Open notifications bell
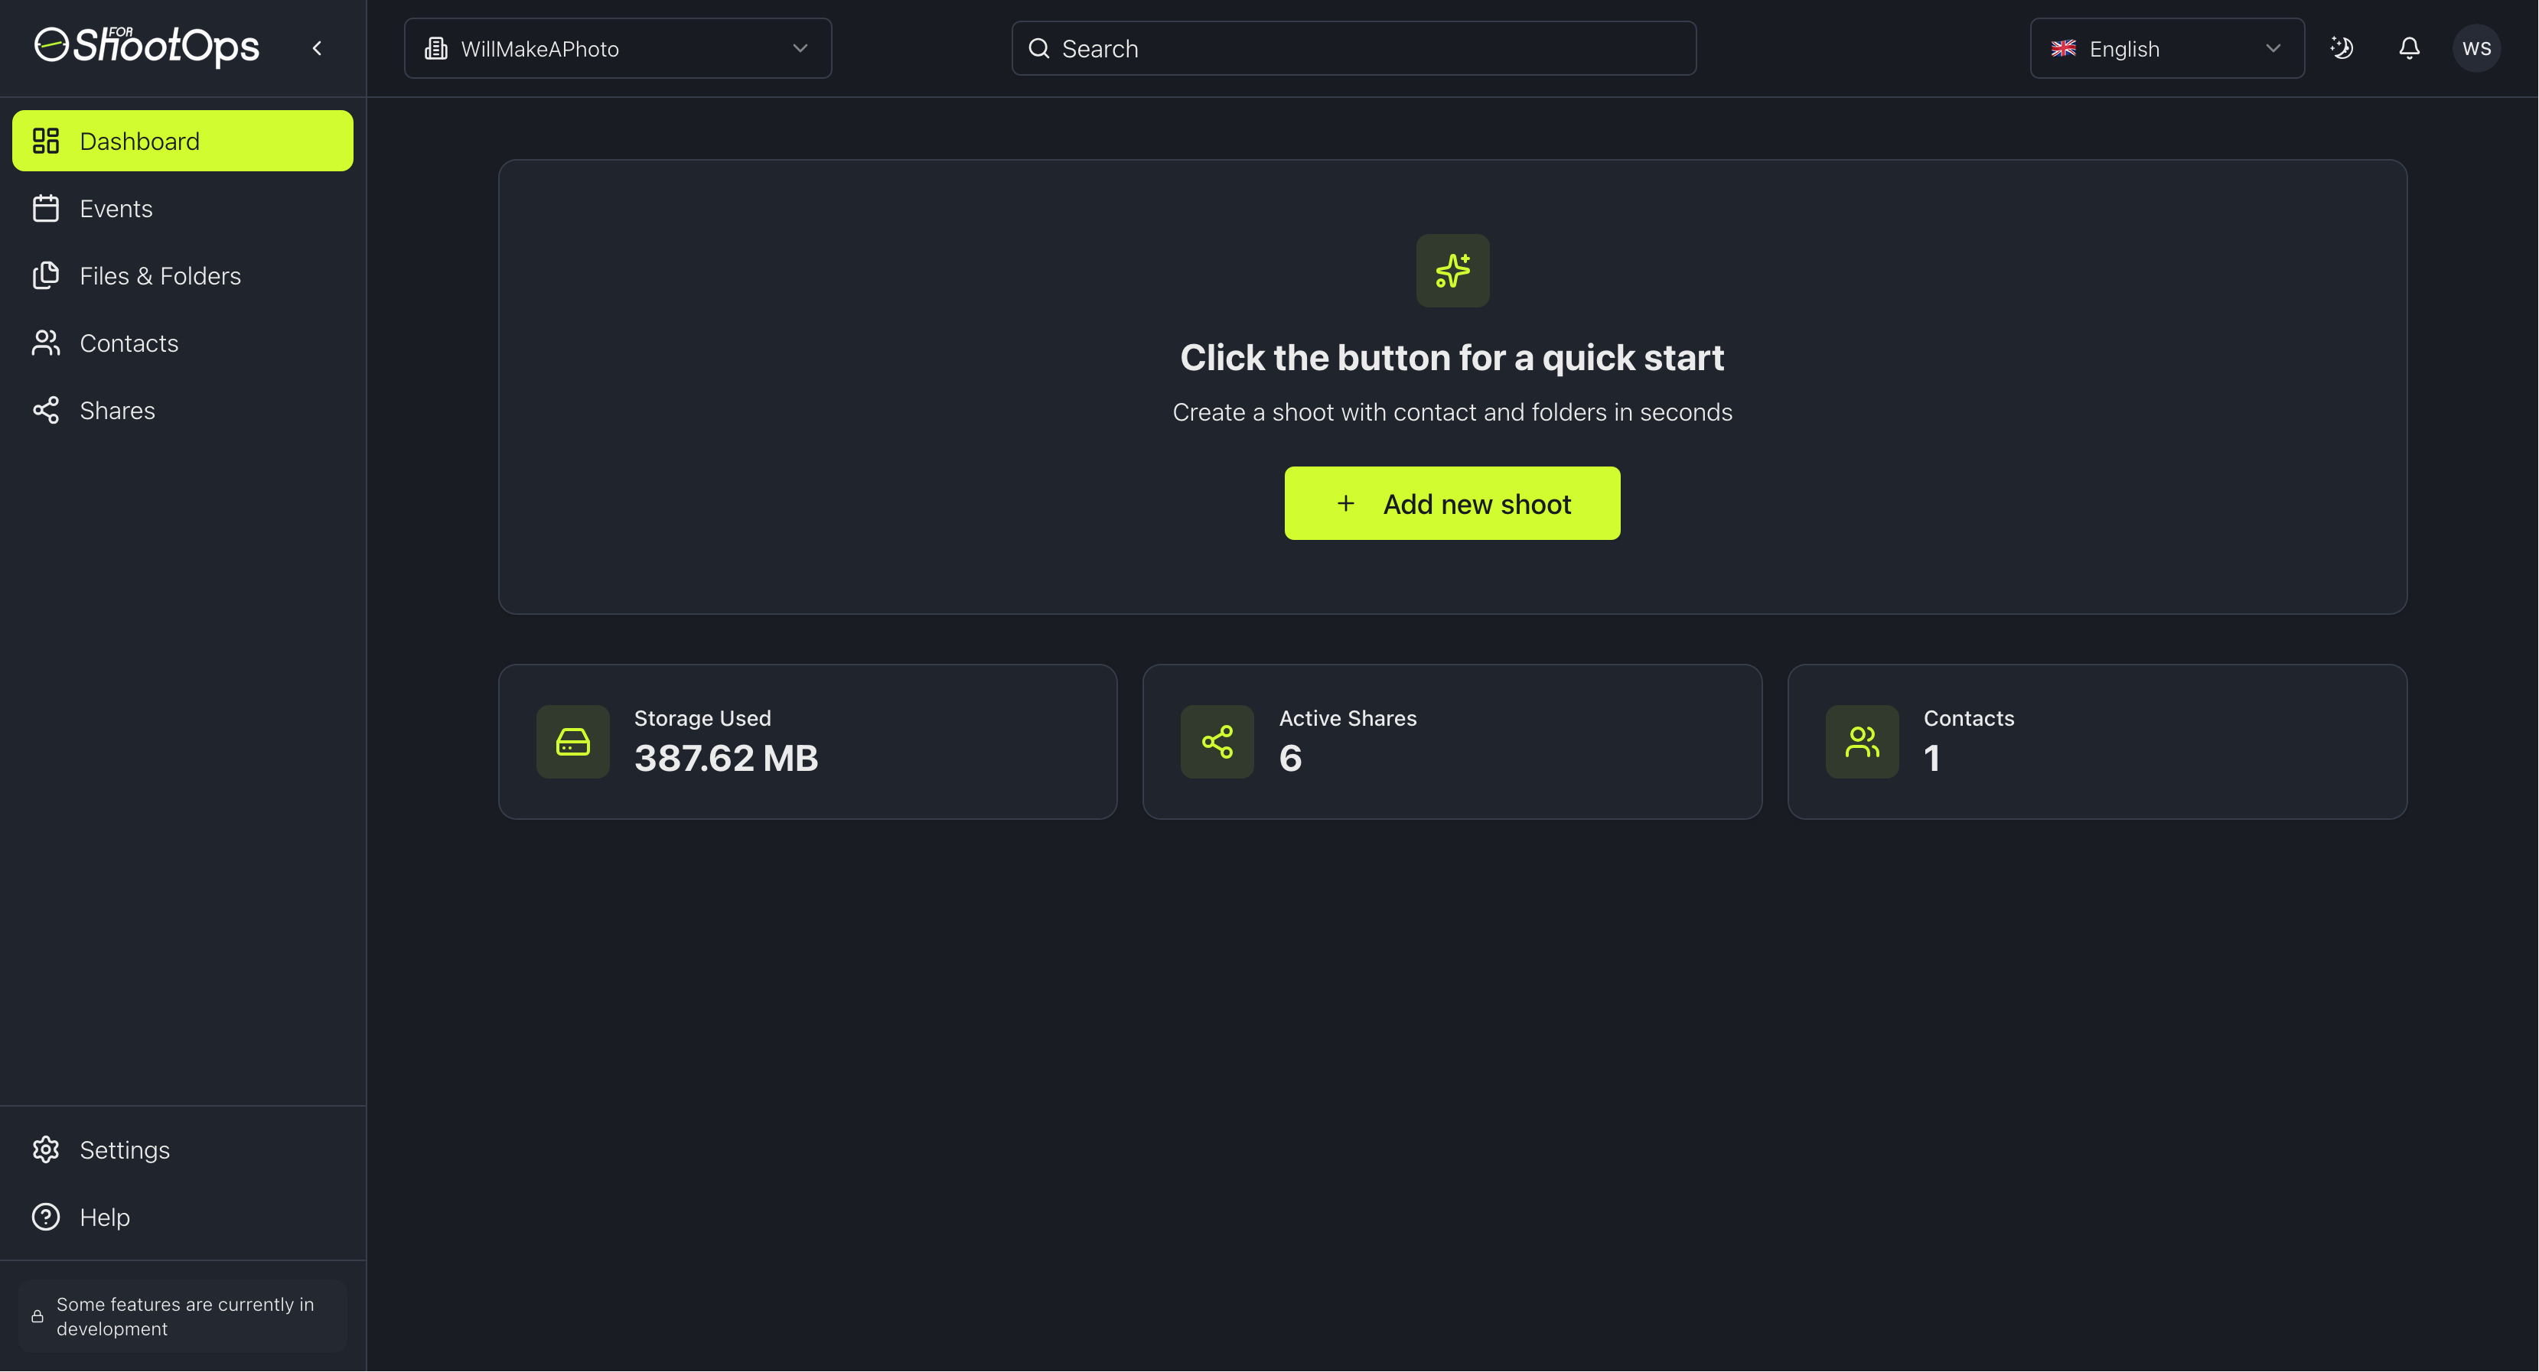 tap(2408, 48)
